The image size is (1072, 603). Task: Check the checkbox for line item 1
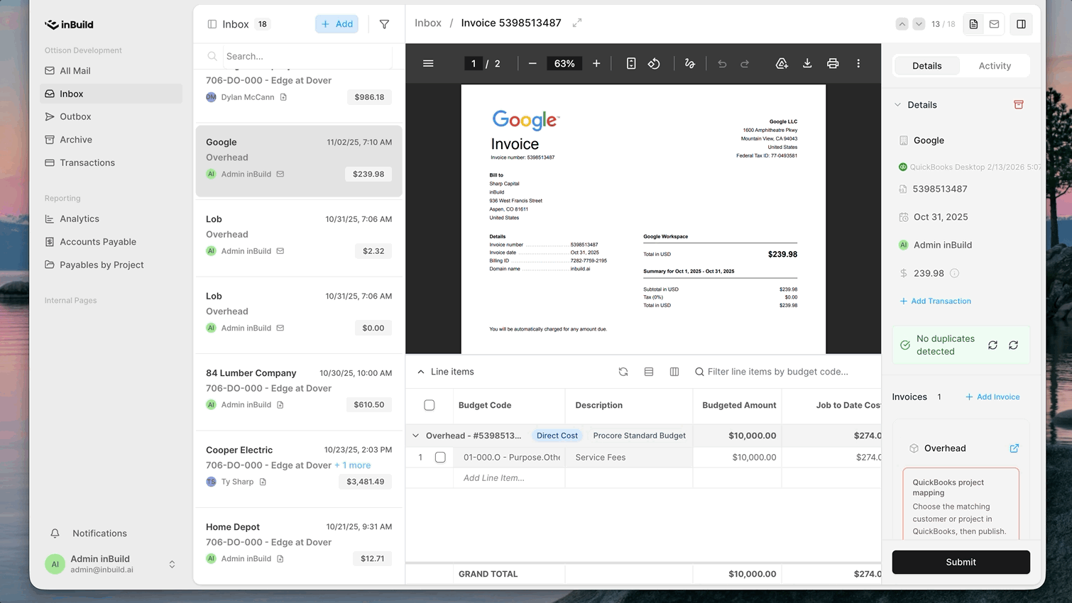(x=440, y=458)
